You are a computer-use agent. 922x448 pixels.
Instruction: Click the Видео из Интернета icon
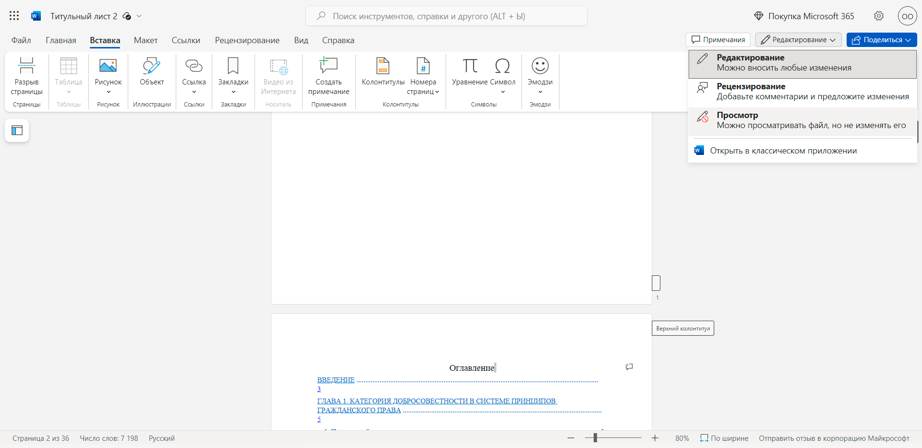coord(279,66)
